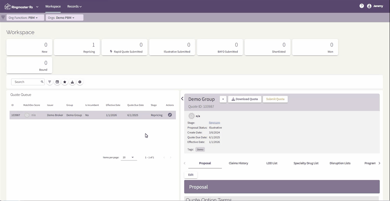Viewport: 390px width, 201px height.
Task: Open the dropdown next to Demo Group title
Action: 223,99
